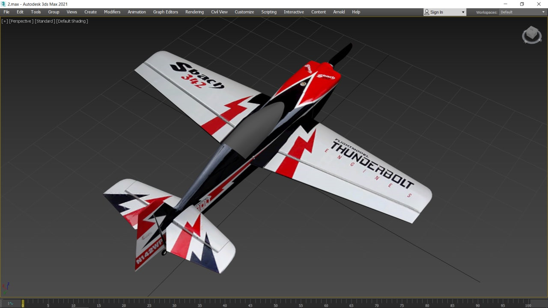Open the Mini Curve Editor icon
The image size is (548, 308).
pyautogui.click(x=10, y=303)
